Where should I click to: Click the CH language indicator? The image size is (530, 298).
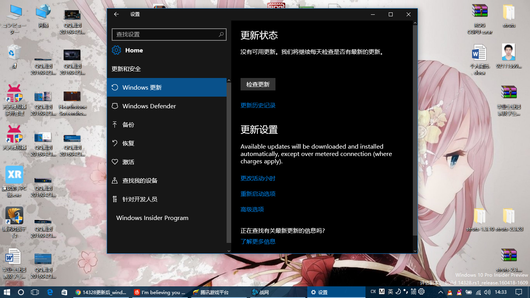[373, 292]
